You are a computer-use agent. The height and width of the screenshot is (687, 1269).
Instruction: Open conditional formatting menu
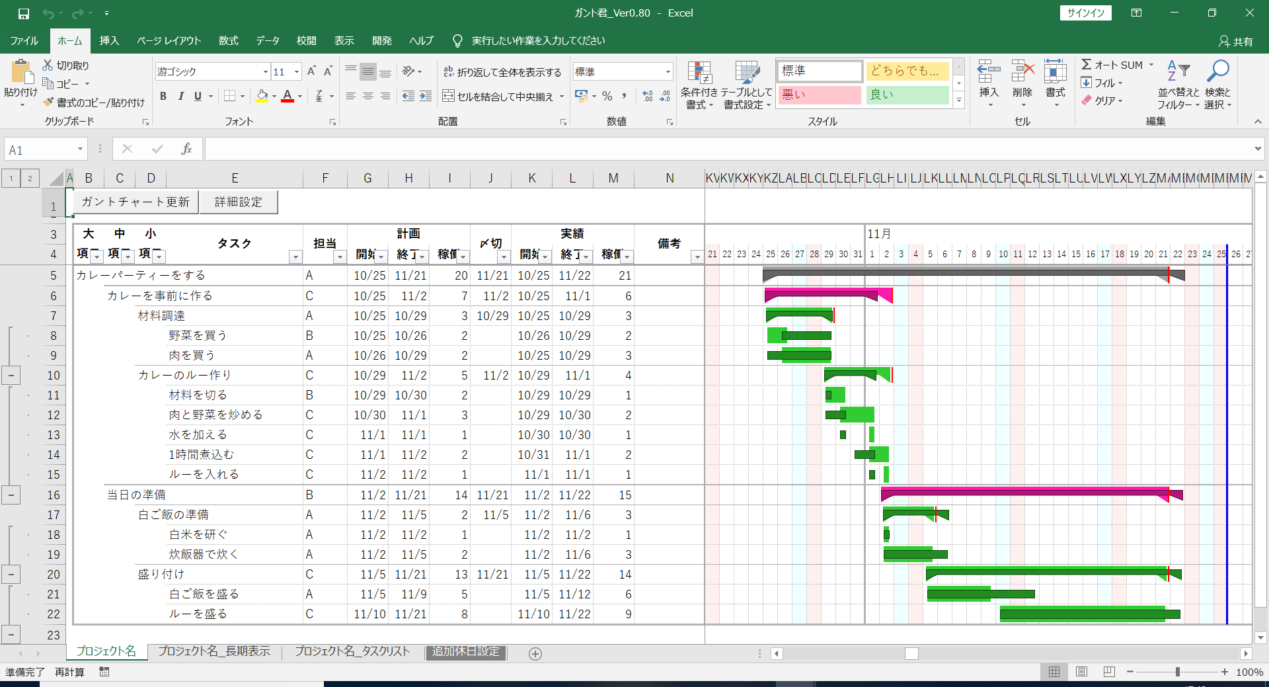(699, 85)
